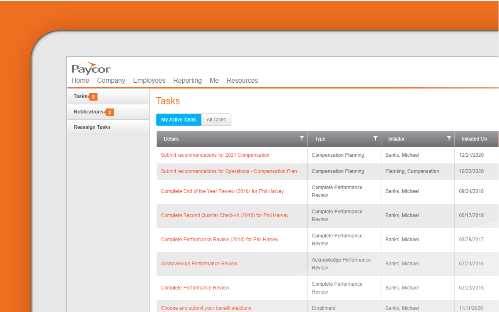Screen dimensions: 499x312
Task: Click the 10/22/2020 initiated date
Action: [471, 171]
